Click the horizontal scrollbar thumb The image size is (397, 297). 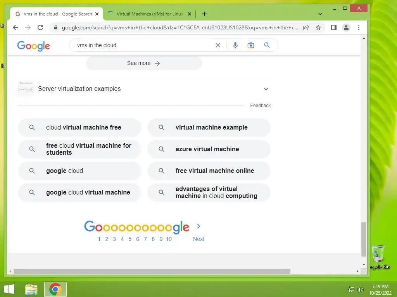pyautogui.click(x=152, y=271)
